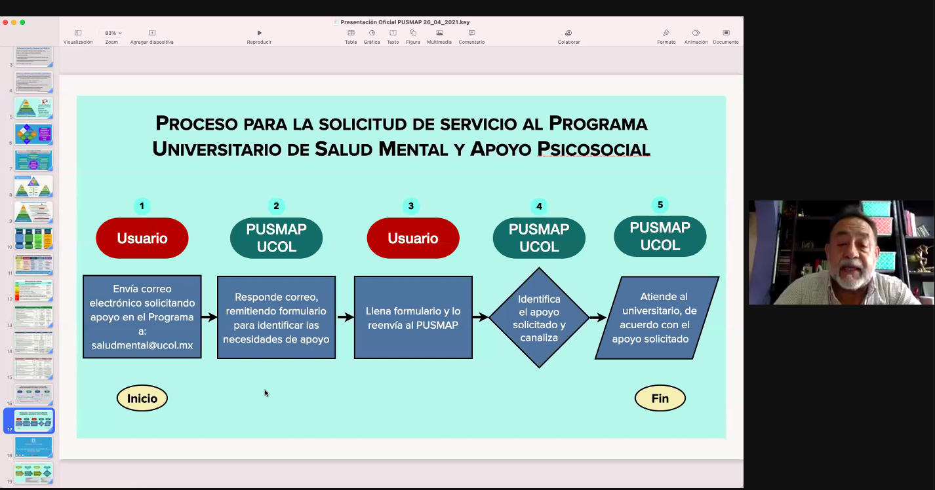This screenshot has width=935, height=490.
Task: Open the Visualización view options dropdown
Action: (x=78, y=33)
